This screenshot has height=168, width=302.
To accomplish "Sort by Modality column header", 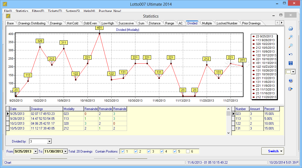I will 73,109.
